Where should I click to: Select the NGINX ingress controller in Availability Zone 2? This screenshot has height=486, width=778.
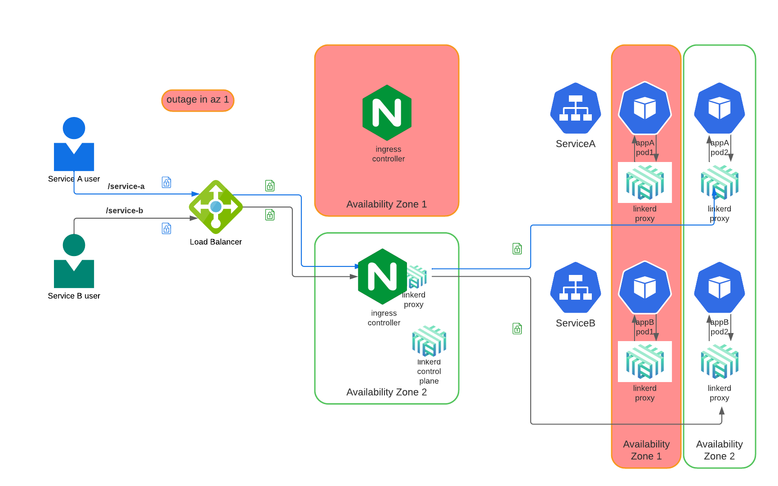coord(382,277)
